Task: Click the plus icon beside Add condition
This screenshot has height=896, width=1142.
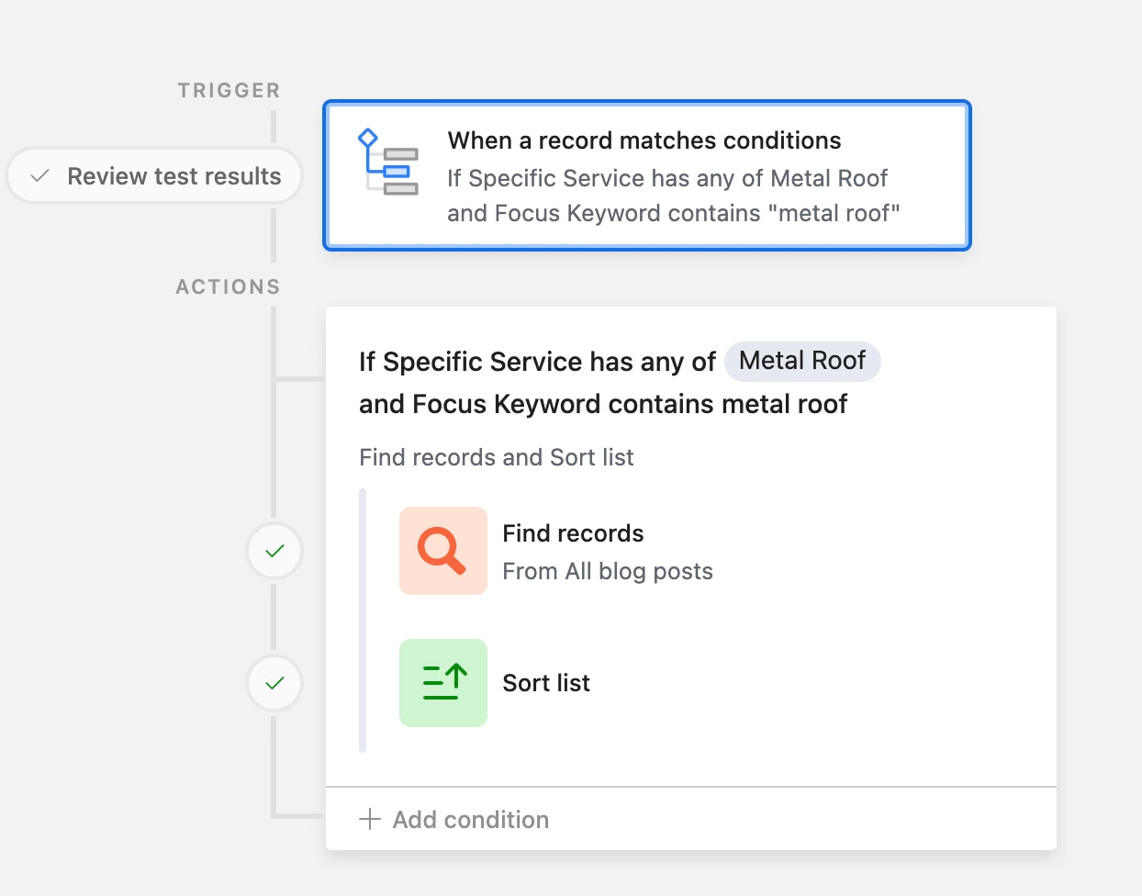Action: pyautogui.click(x=370, y=819)
